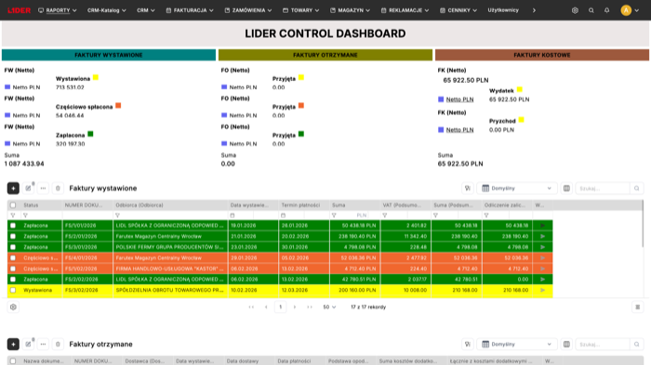Click the FAKTURY OTRZYMANE header bar
Screen dimensions: 651x365
click(x=325, y=55)
